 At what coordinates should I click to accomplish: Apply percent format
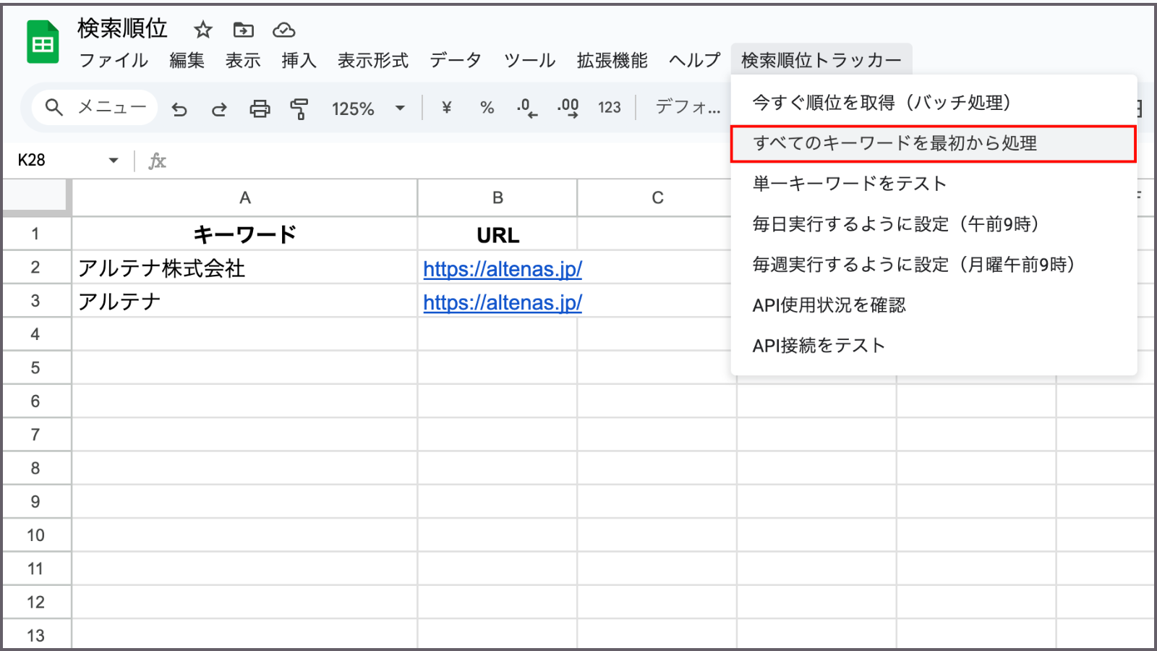(x=487, y=108)
